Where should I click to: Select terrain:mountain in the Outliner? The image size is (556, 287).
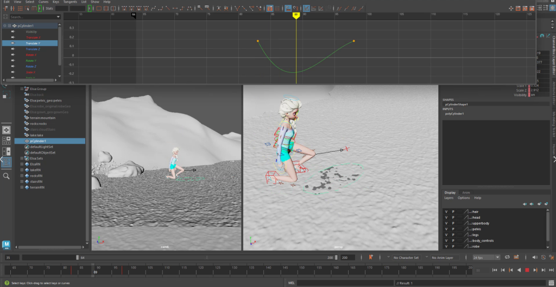[42, 118]
